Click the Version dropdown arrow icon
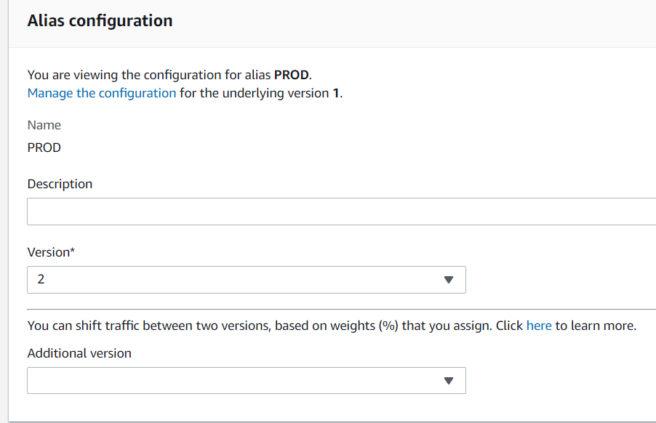The height and width of the screenshot is (423, 656). 449,279
